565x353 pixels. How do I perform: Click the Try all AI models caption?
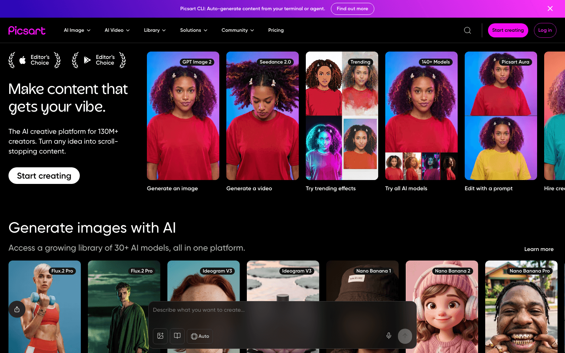click(406, 189)
